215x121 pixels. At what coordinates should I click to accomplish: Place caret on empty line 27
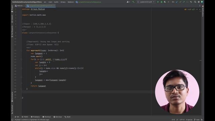86,92
